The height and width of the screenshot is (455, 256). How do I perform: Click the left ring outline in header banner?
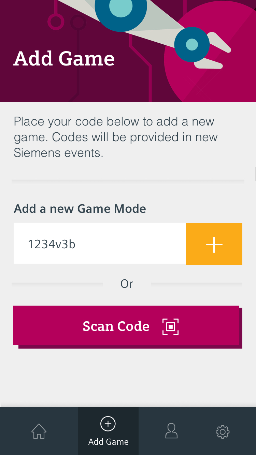56,22
